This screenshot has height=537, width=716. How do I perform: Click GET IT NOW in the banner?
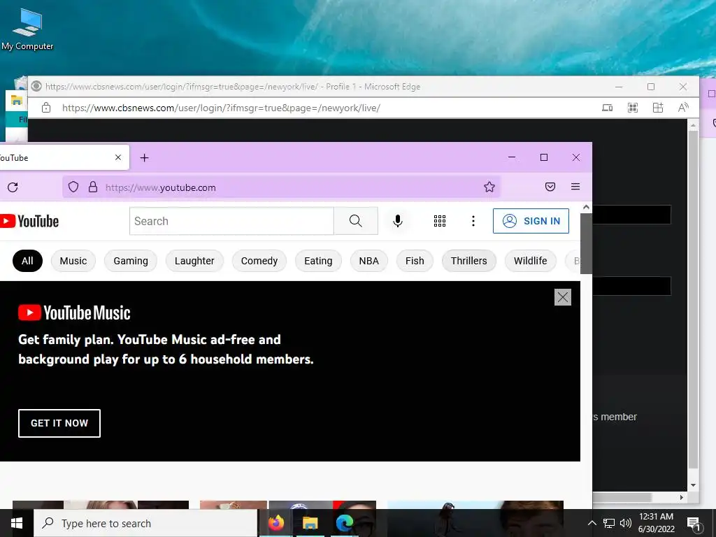coord(59,423)
